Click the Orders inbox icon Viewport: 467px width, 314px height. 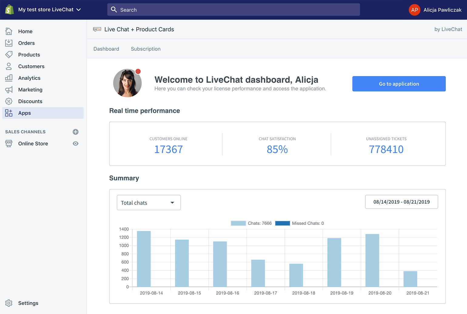click(9, 43)
